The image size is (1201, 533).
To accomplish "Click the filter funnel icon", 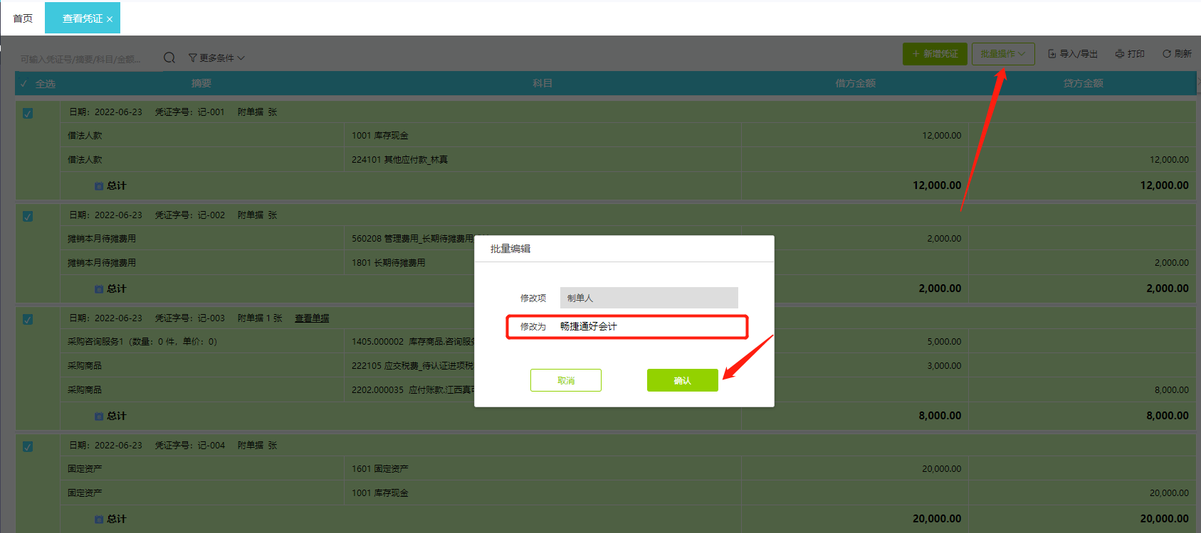I will click(192, 58).
